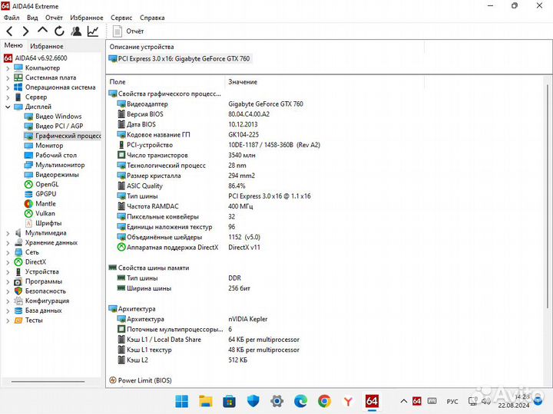
Task: Open the Вид menu
Action: tap(32, 18)
